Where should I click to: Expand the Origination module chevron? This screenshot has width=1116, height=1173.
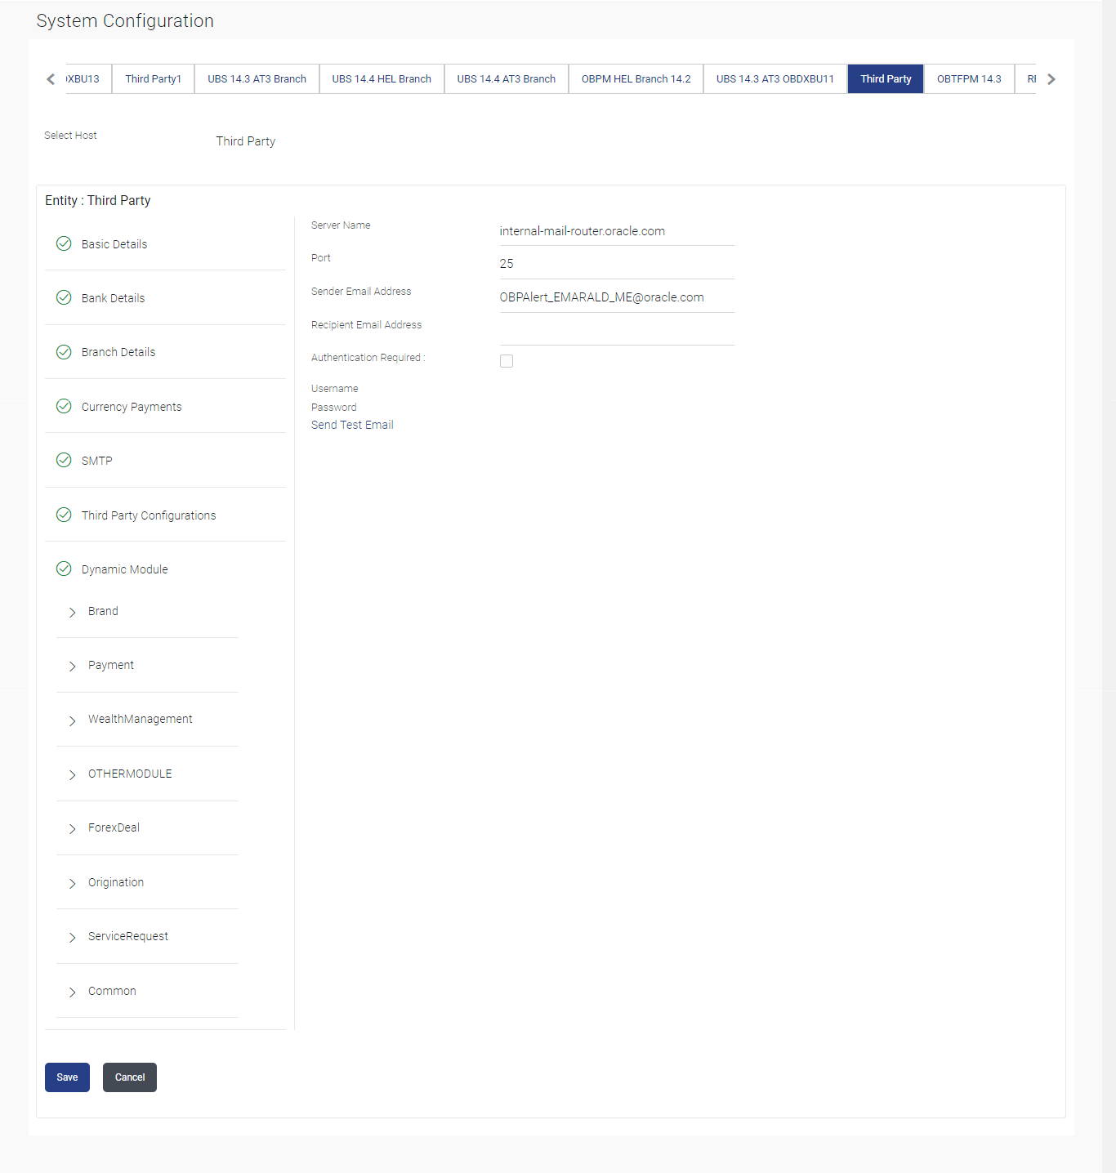coord(72,883)
